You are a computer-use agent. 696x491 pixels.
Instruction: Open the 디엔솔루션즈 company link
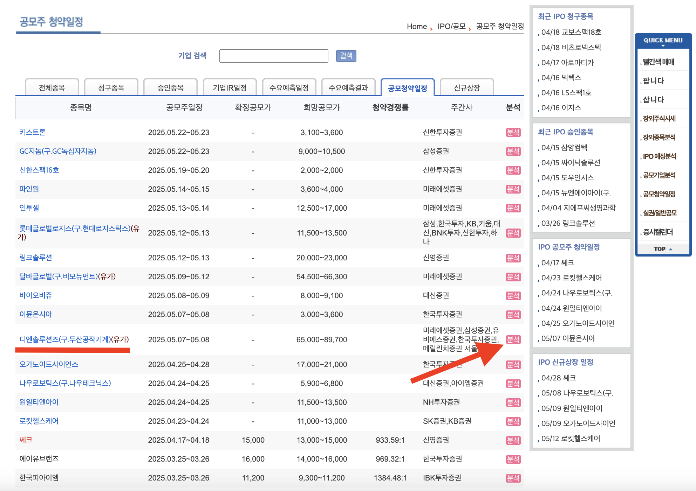tap(65, 339)
